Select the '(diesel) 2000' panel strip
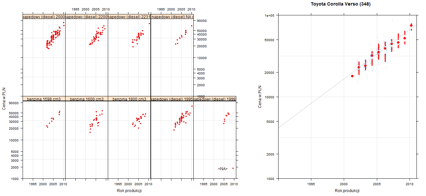The image size is (426, 196). coord(44,17)
